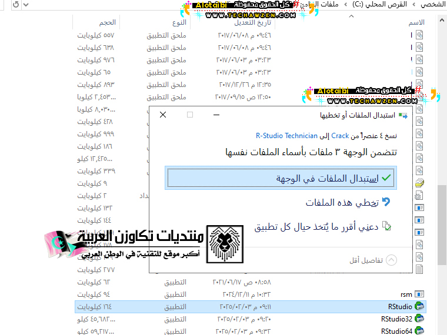Image resolution: width=447 pixels, height=335 pixels.
Task: Select the 65 كيلوبايت DLL file icon
Action: click(419, 72)
